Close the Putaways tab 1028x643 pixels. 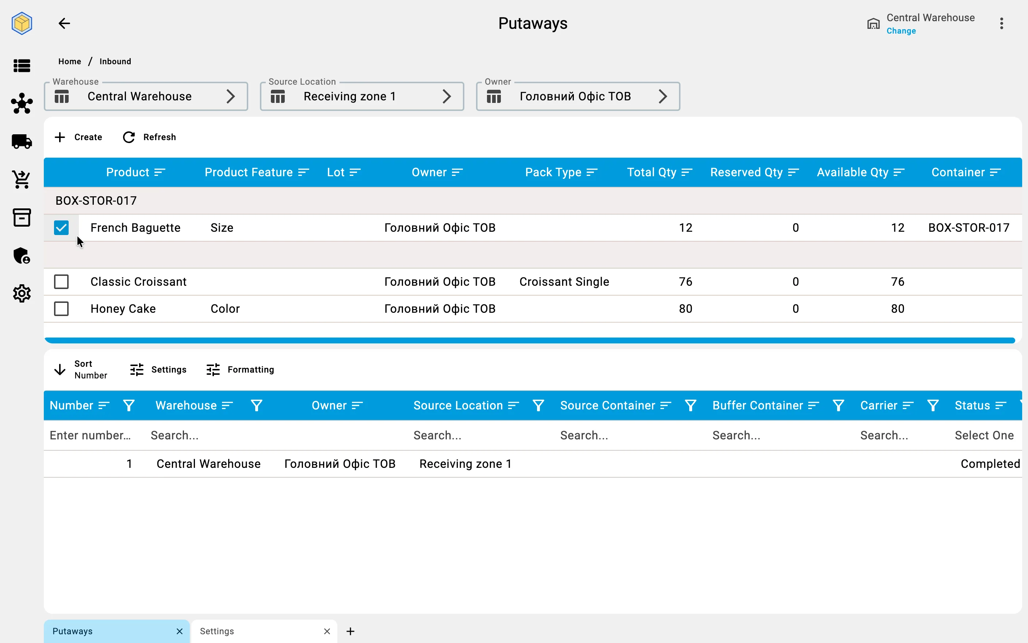click(180, 631)
